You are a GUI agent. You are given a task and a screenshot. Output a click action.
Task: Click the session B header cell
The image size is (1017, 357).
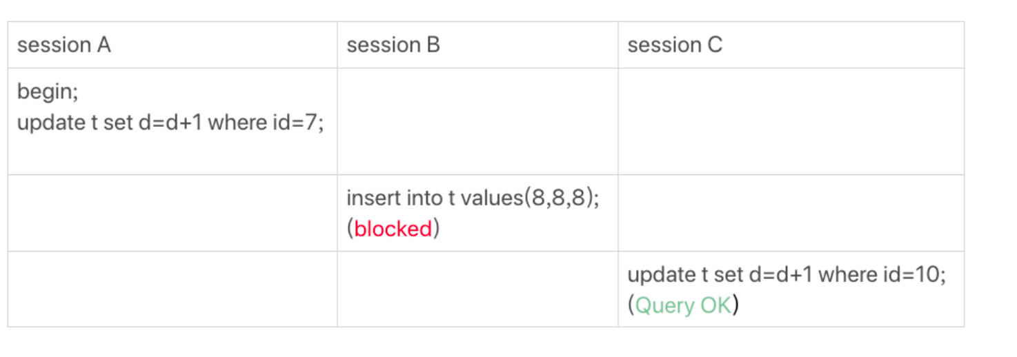pyautogui.click(x=477, y=45)
